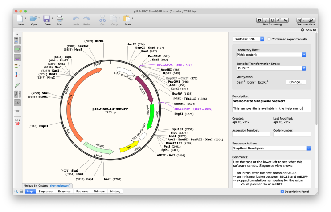Toggle the green features arrow in sidebar
The height and width of the screenshot is (212, 331).
pyautogui.click(x=17, y=49)
